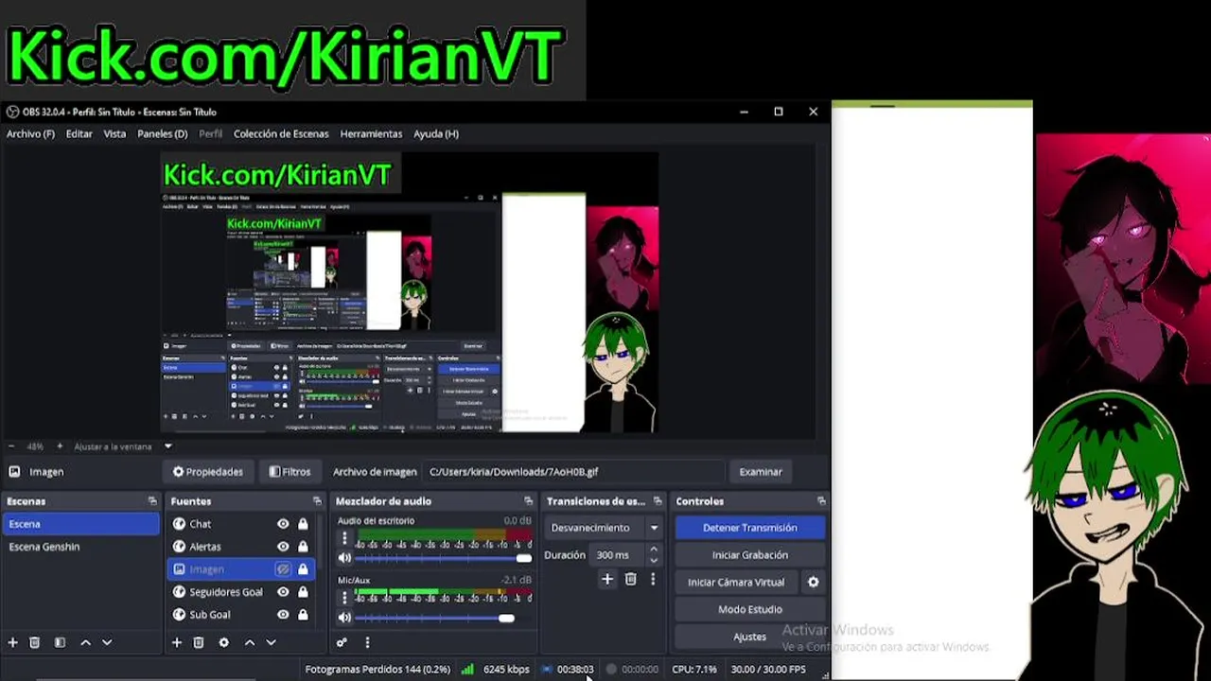This screenshot has width=1211, height=681.
Task: Show the hidden Imagen source
Action: pos(283,569)
